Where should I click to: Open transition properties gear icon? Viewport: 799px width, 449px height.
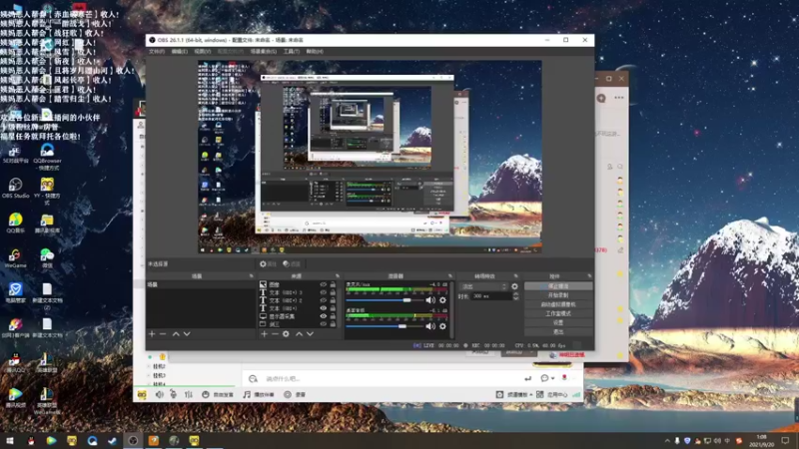pyautogui.click(x=514, y=286)
